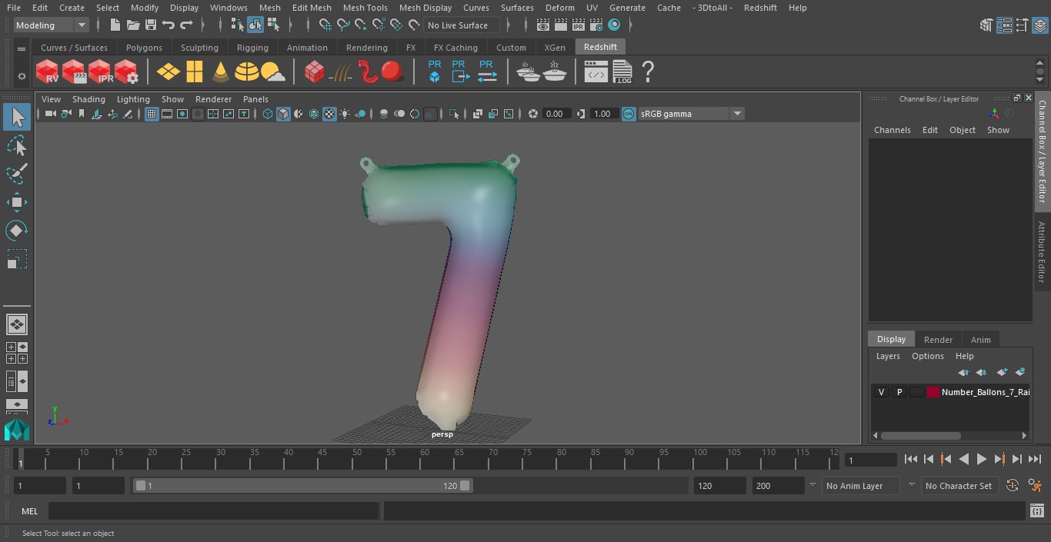This screenshot has width=1051, height=542.
Task: Toggle smooth shade all in viewport toolbar
Action: tap(283, 114)
